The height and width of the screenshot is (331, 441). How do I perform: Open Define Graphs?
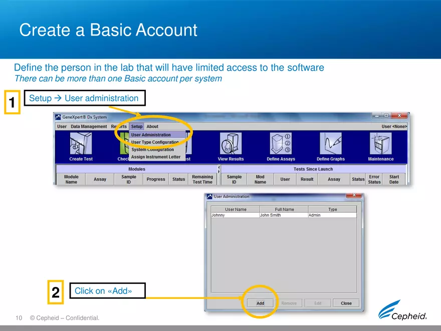(330, 145)
